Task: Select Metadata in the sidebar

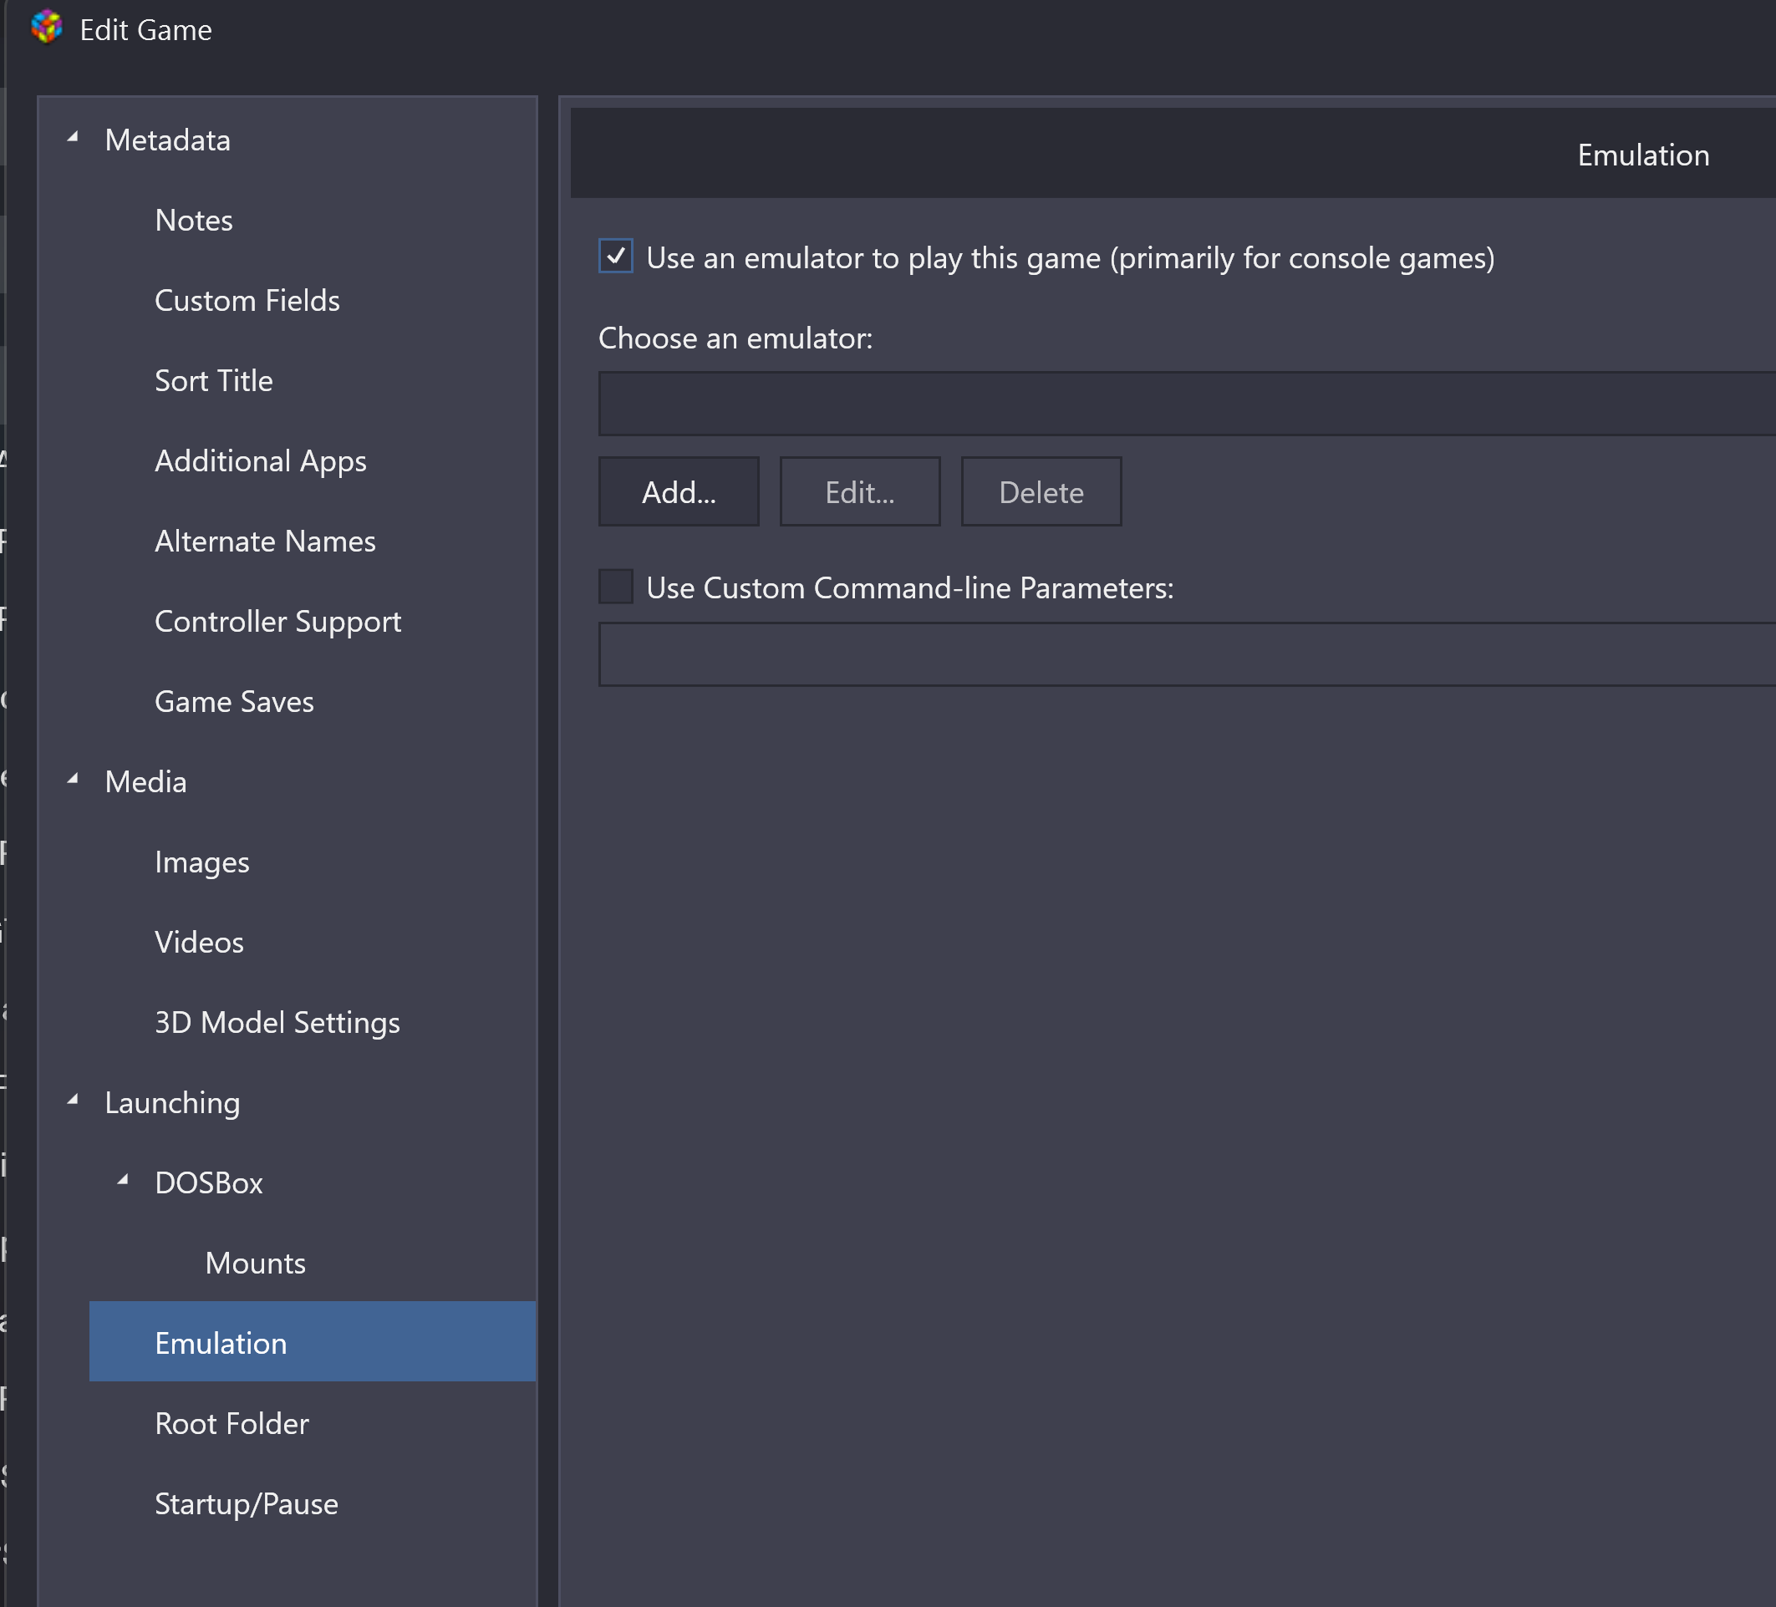Action: (167, 140)
